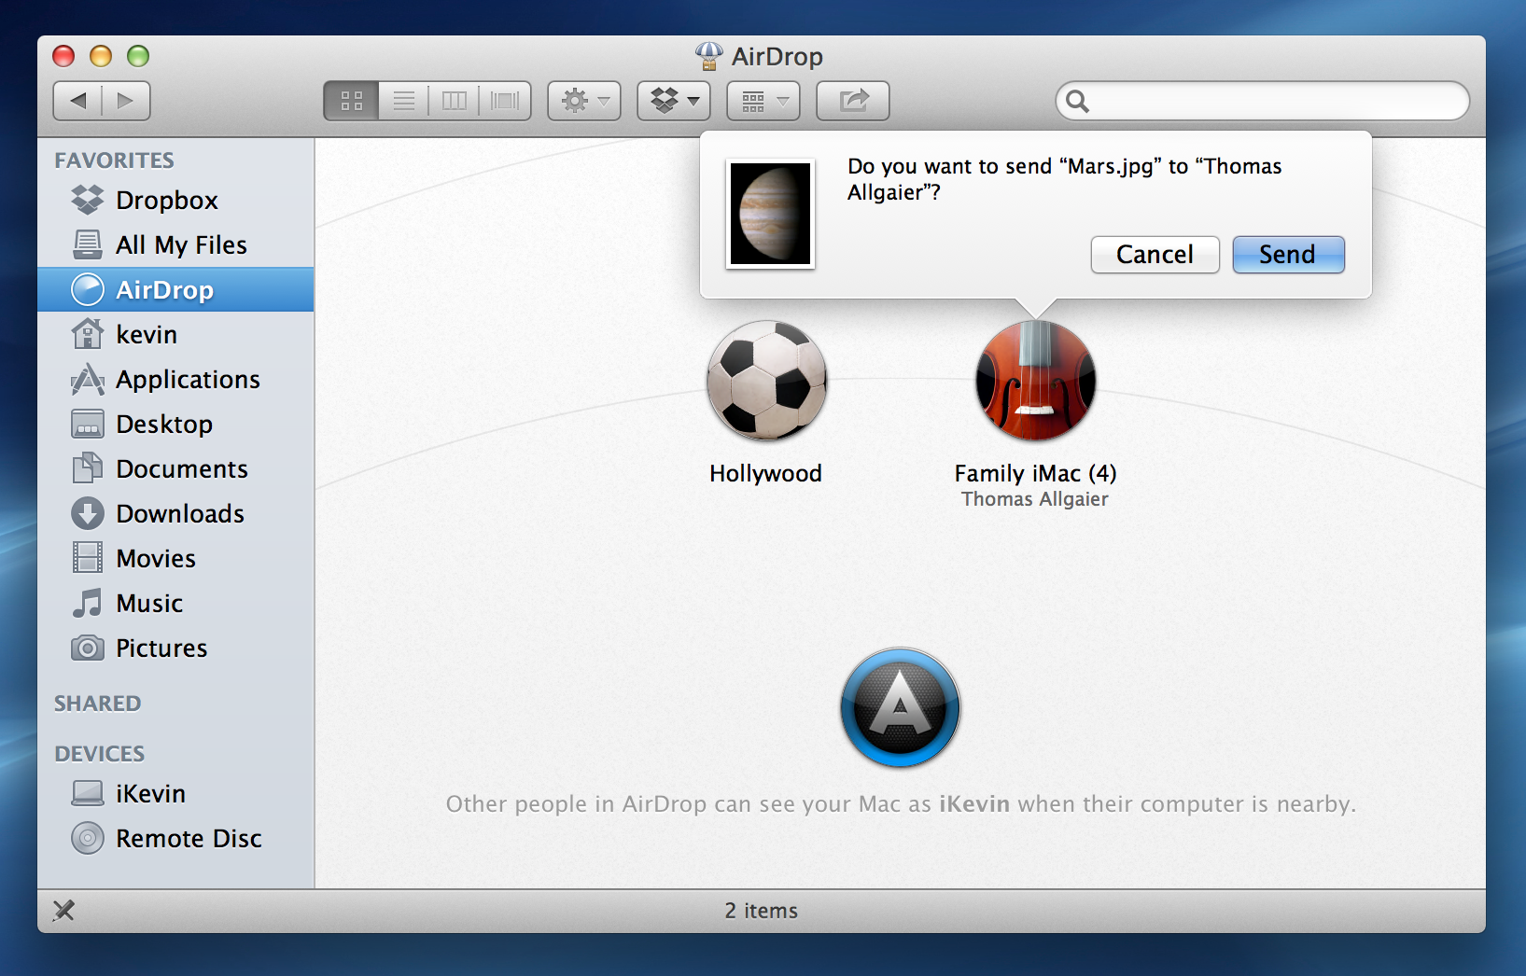Click the "2 items" status text
This screenshot has width=1526, height=976.
762,911
